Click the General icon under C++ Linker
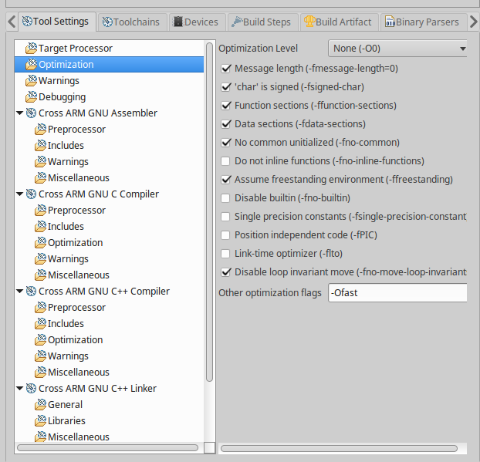480x462 pixels. (40, 404)
